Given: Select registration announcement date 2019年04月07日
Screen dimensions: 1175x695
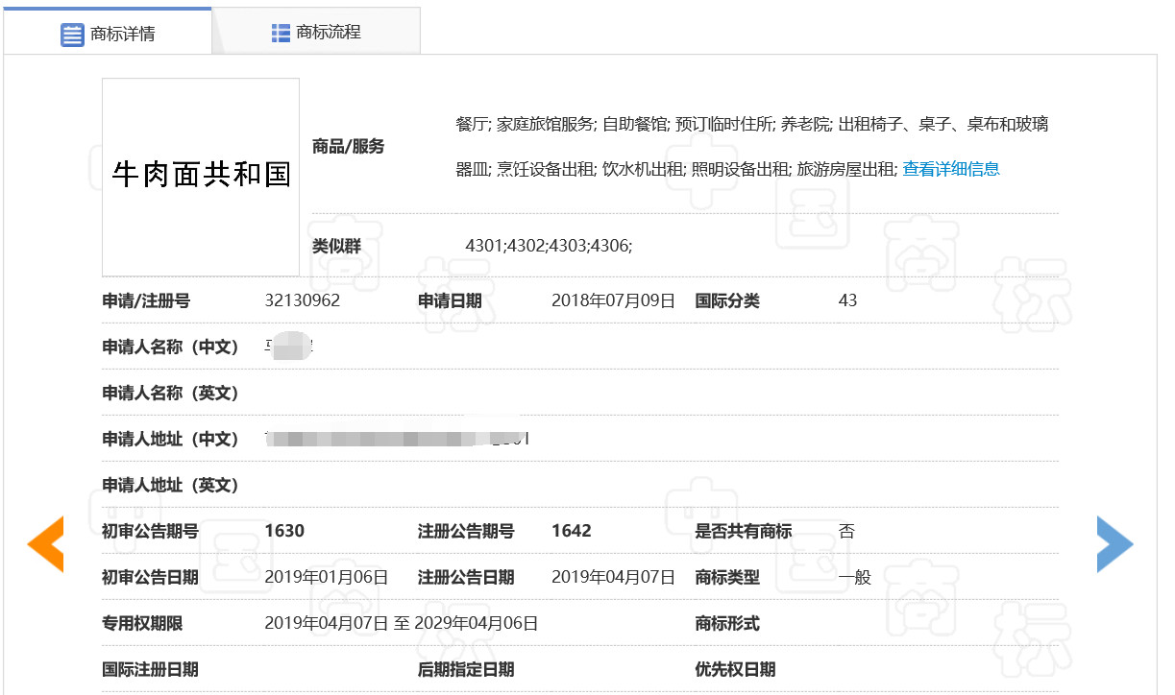Looking at the screenshot, I should pyautogui.click(x=614, y=577).
